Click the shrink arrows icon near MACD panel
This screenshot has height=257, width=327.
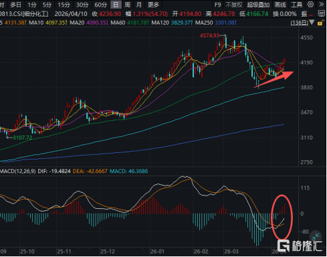coord(316,236)
